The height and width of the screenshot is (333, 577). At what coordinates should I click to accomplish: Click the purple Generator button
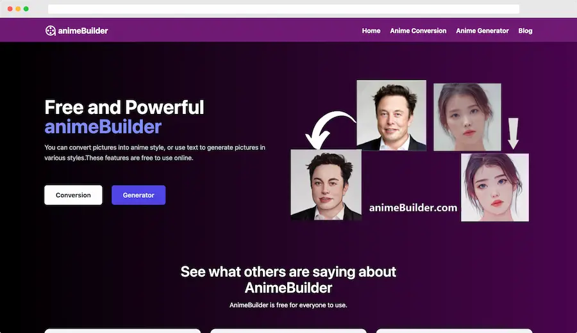tap(138, 195)
